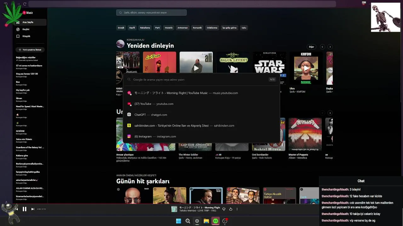
Task: Dislike the Morning Flight track
Action: [224, 209]
